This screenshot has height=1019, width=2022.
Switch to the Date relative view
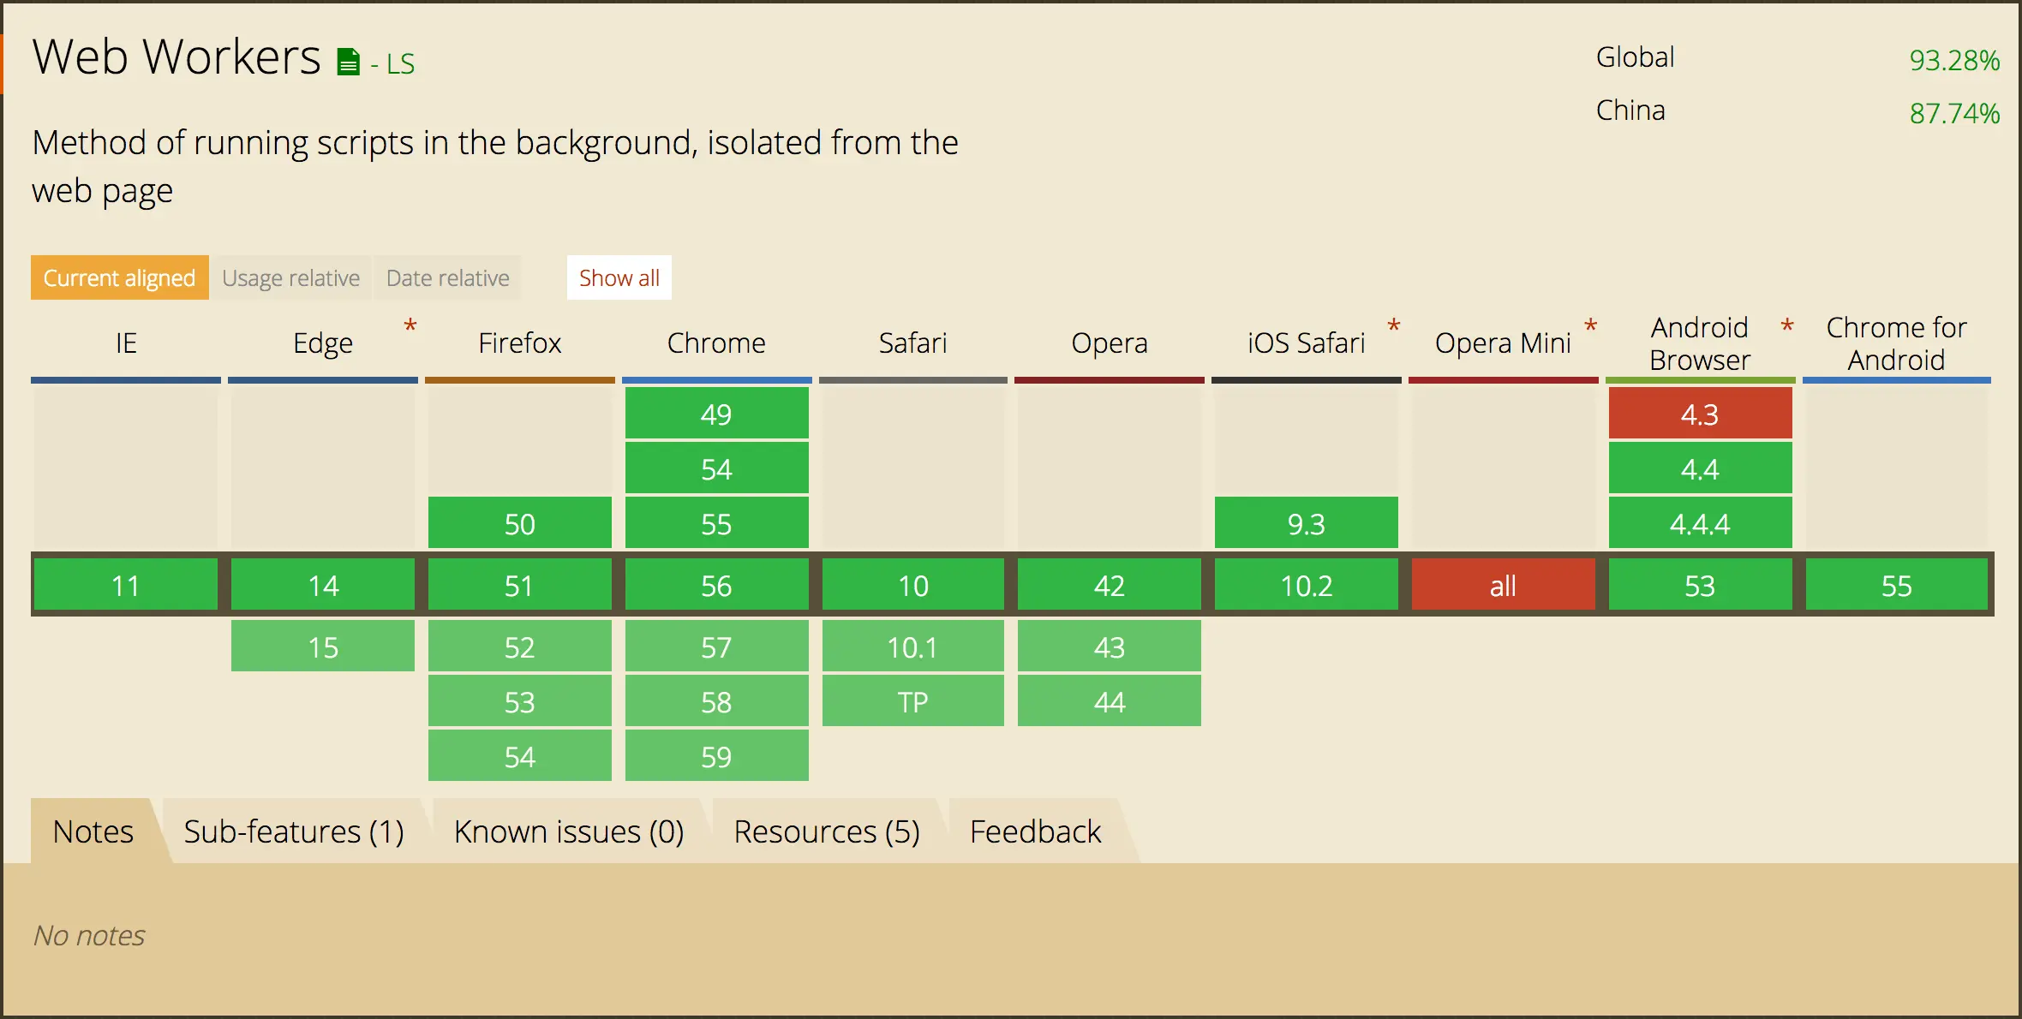pos(447,278)
